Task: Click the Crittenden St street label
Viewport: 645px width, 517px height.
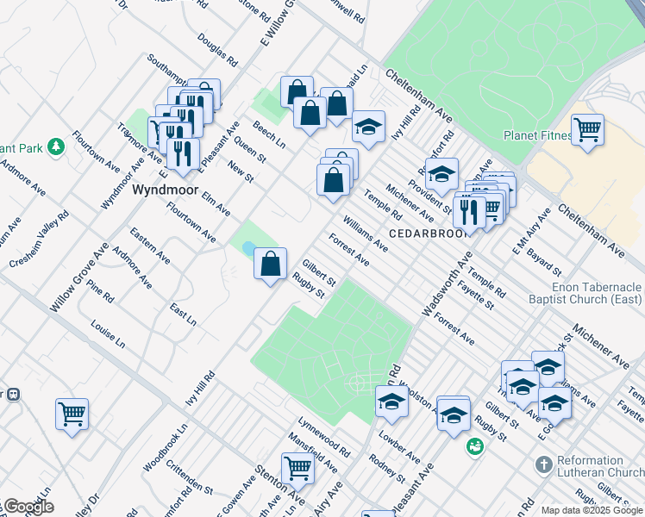Action: [189, 477]
